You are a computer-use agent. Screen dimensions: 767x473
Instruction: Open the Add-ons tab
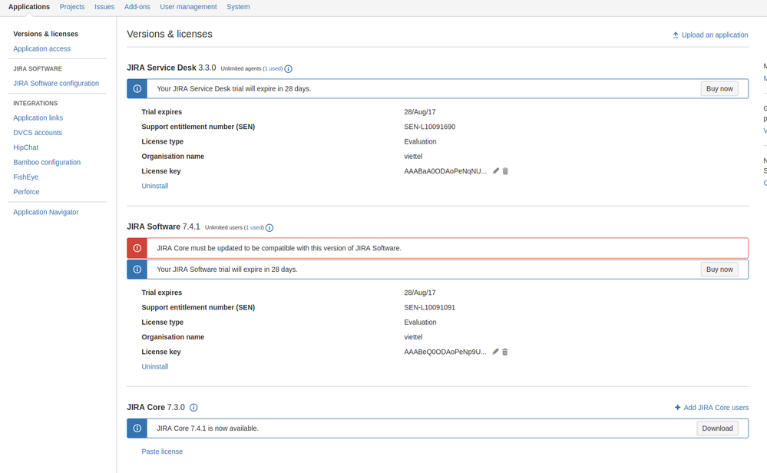click(x=137, y=7)
